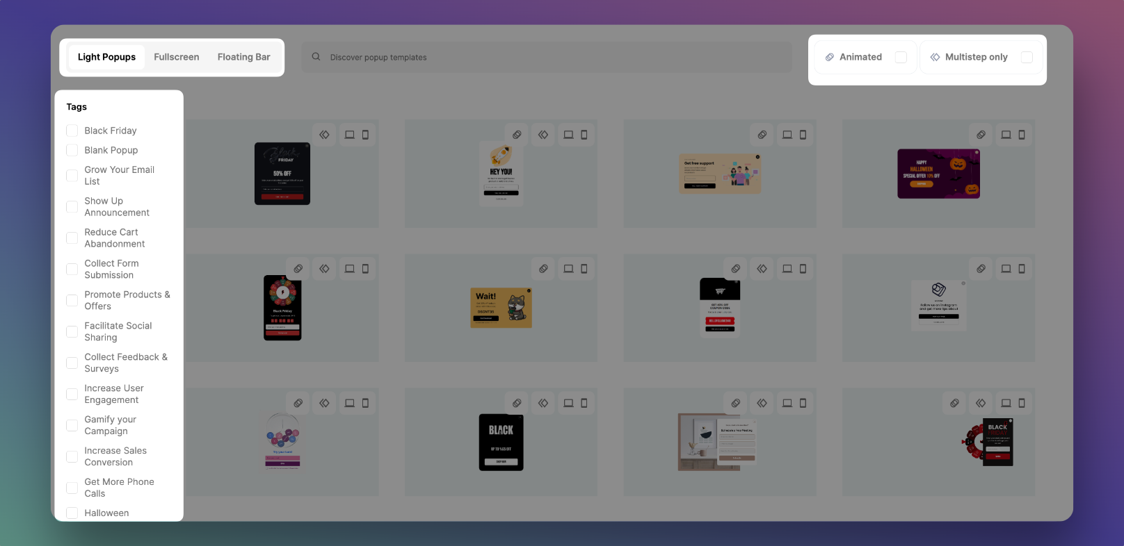
Task: Select mobile preview on Get free support card
Action: click(x=803, y=135)
